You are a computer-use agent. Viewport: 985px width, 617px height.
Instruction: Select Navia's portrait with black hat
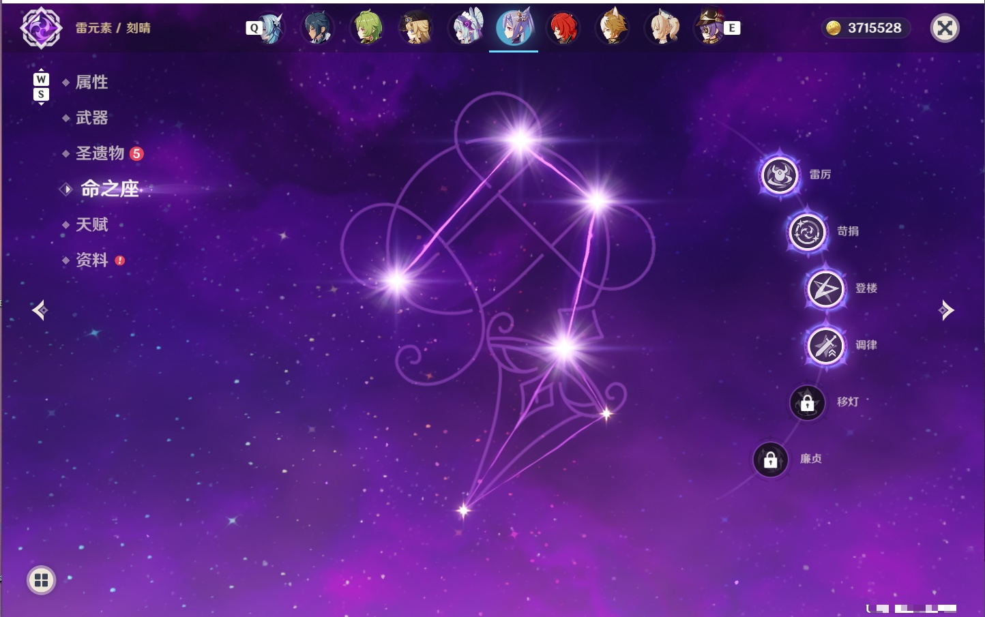[x=416, y=28]
